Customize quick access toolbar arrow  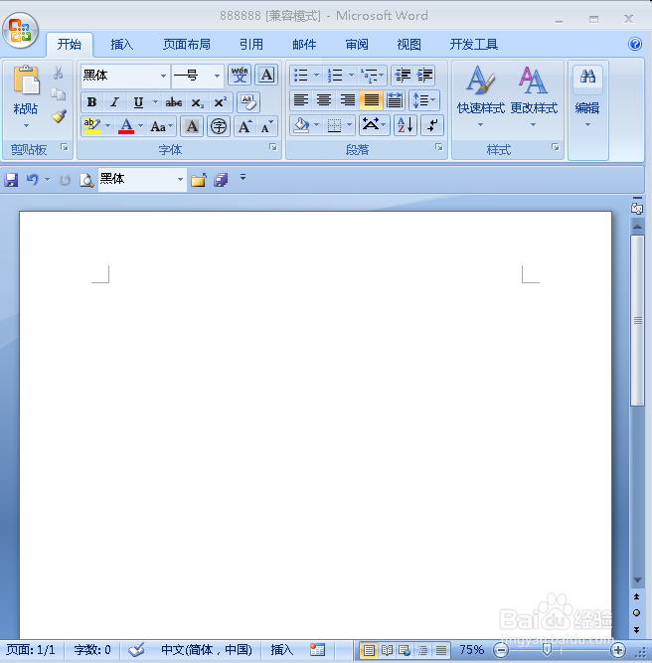243,178
